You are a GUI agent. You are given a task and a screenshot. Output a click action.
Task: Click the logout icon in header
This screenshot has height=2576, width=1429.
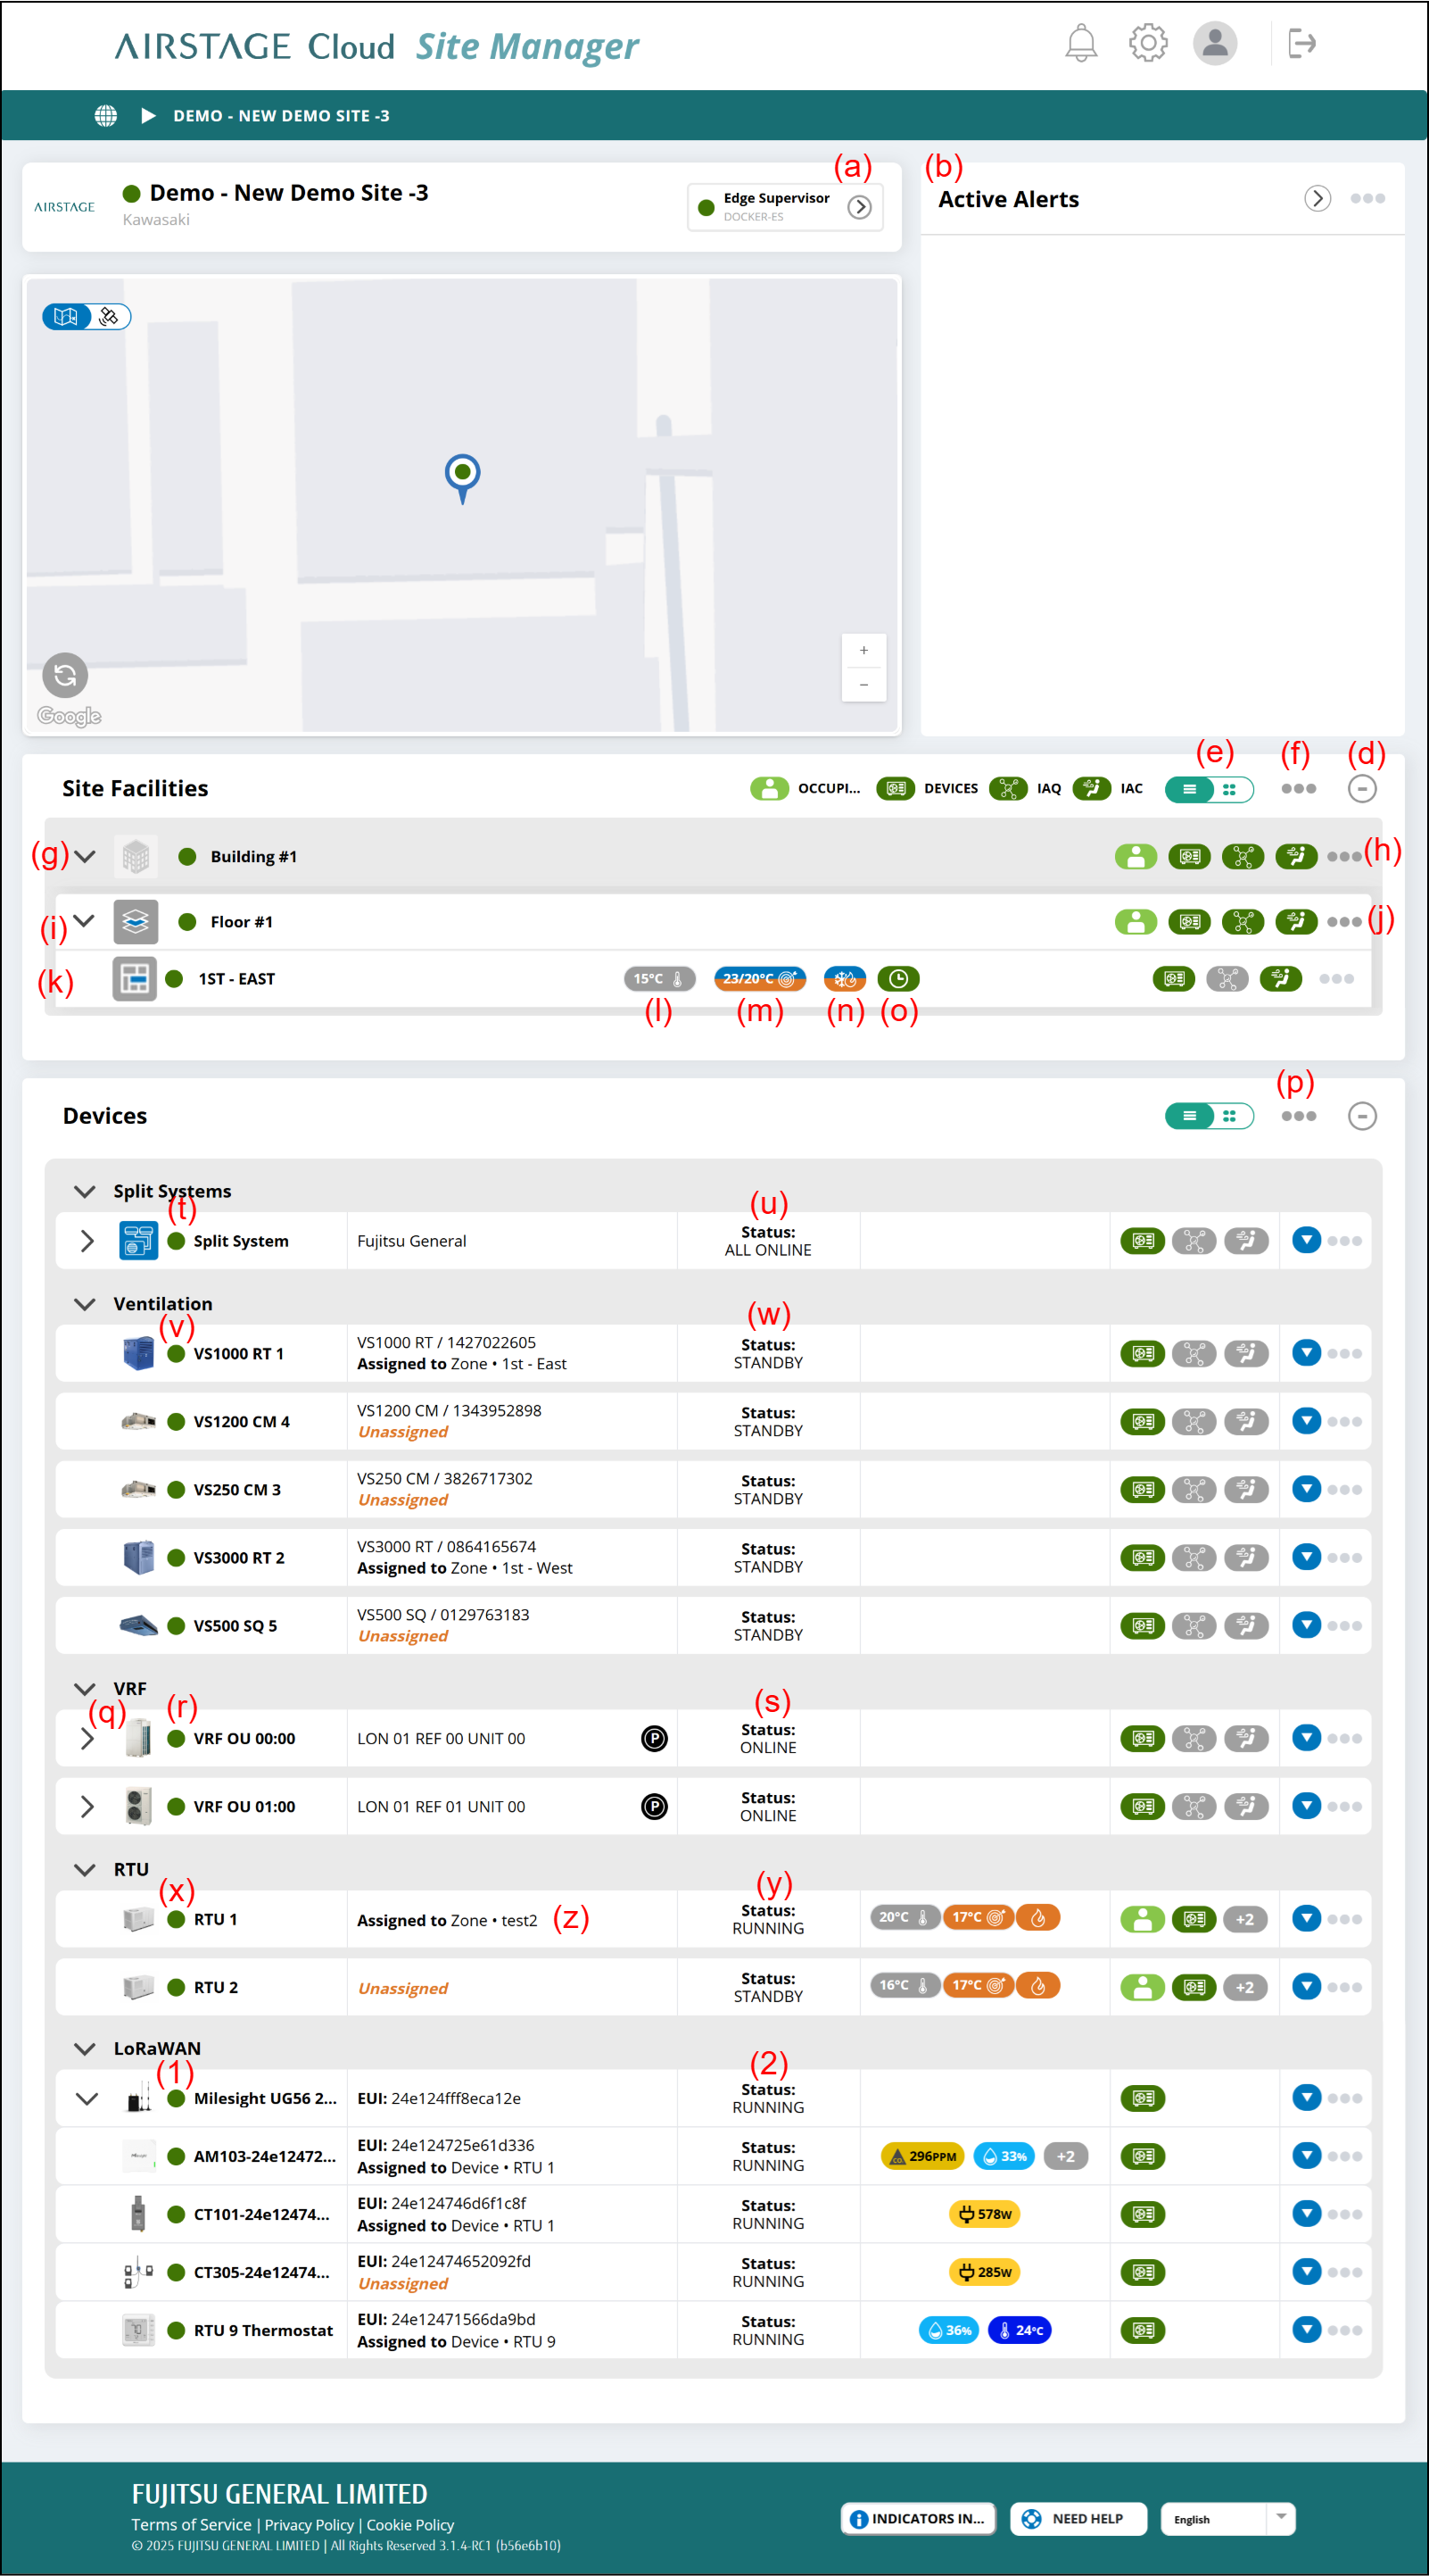(1301, 44)
